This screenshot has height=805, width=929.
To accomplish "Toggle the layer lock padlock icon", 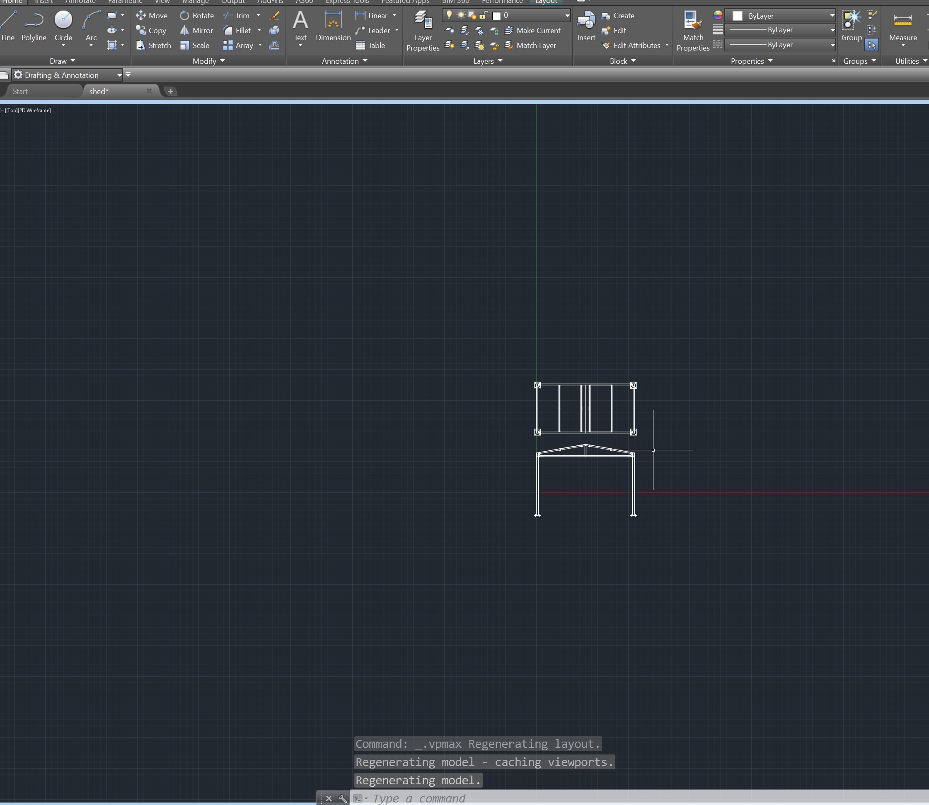I will pyautogui.click(x=484, y=15).
